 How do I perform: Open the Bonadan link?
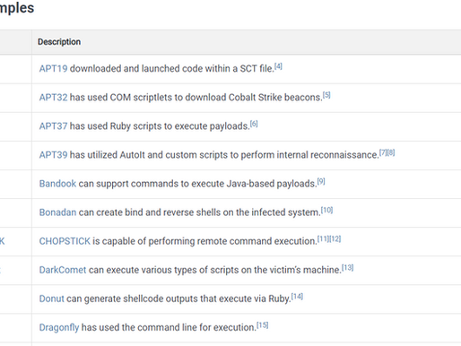[57, 212]
